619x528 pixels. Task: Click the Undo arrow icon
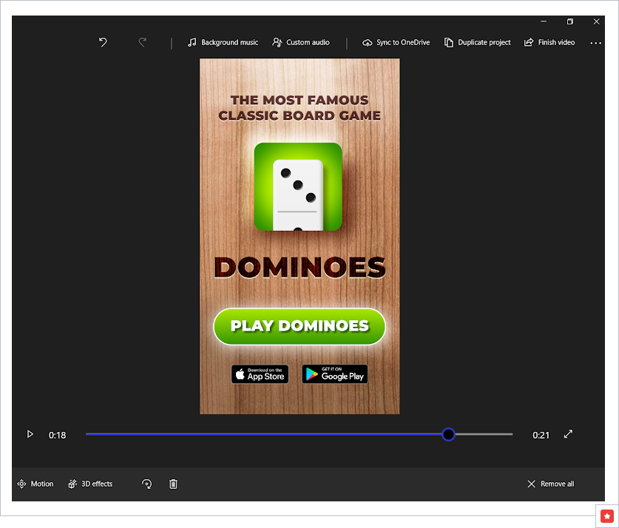coord(103,43)
